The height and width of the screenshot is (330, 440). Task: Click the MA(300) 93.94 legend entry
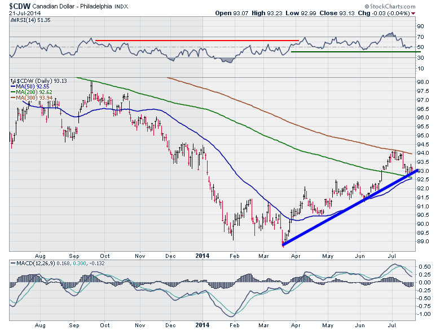point(32,98)
